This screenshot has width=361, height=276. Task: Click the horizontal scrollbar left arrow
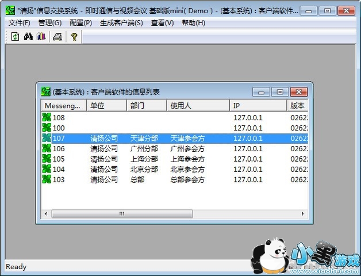tap(46, 214)
